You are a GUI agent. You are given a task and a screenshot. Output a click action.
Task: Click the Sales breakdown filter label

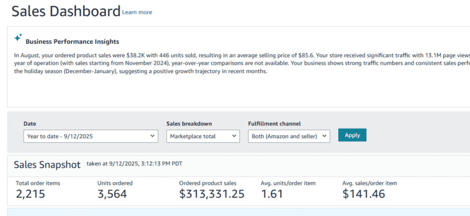189,124
